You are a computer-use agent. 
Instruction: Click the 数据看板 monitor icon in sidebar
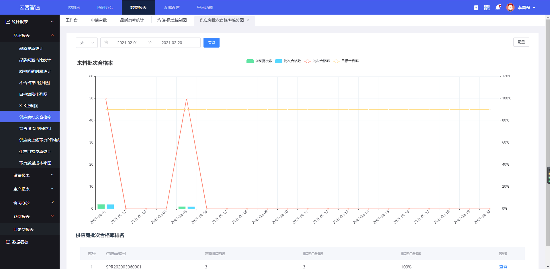(8, 242)
